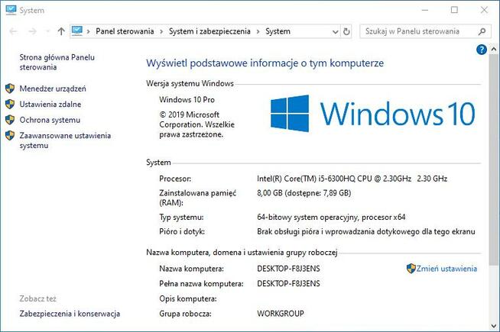This screenshot has height=332, width=500.
Task: Click the System breadcrumb in address bar
Action: (x=278, y=31)
